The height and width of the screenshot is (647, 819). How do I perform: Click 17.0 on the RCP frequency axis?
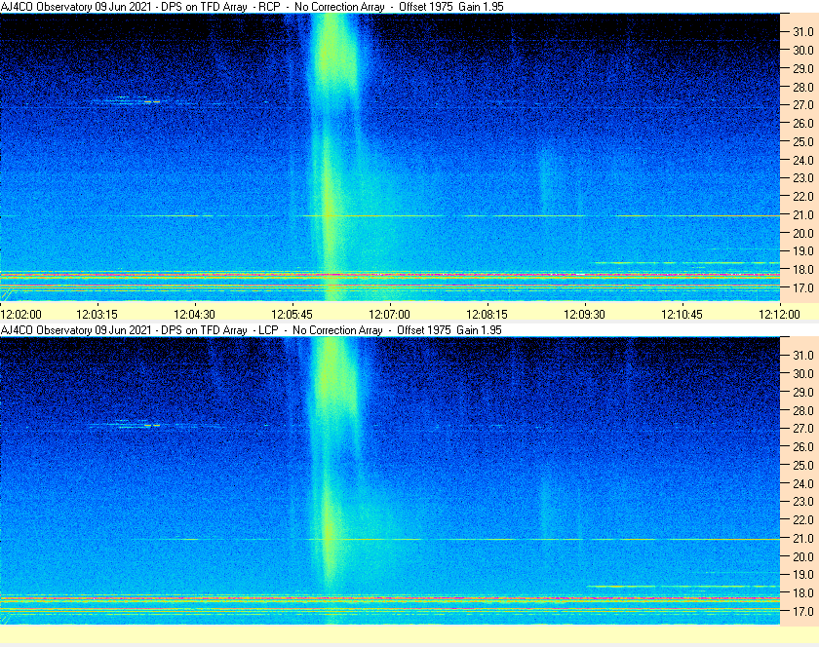coord(803,288)
